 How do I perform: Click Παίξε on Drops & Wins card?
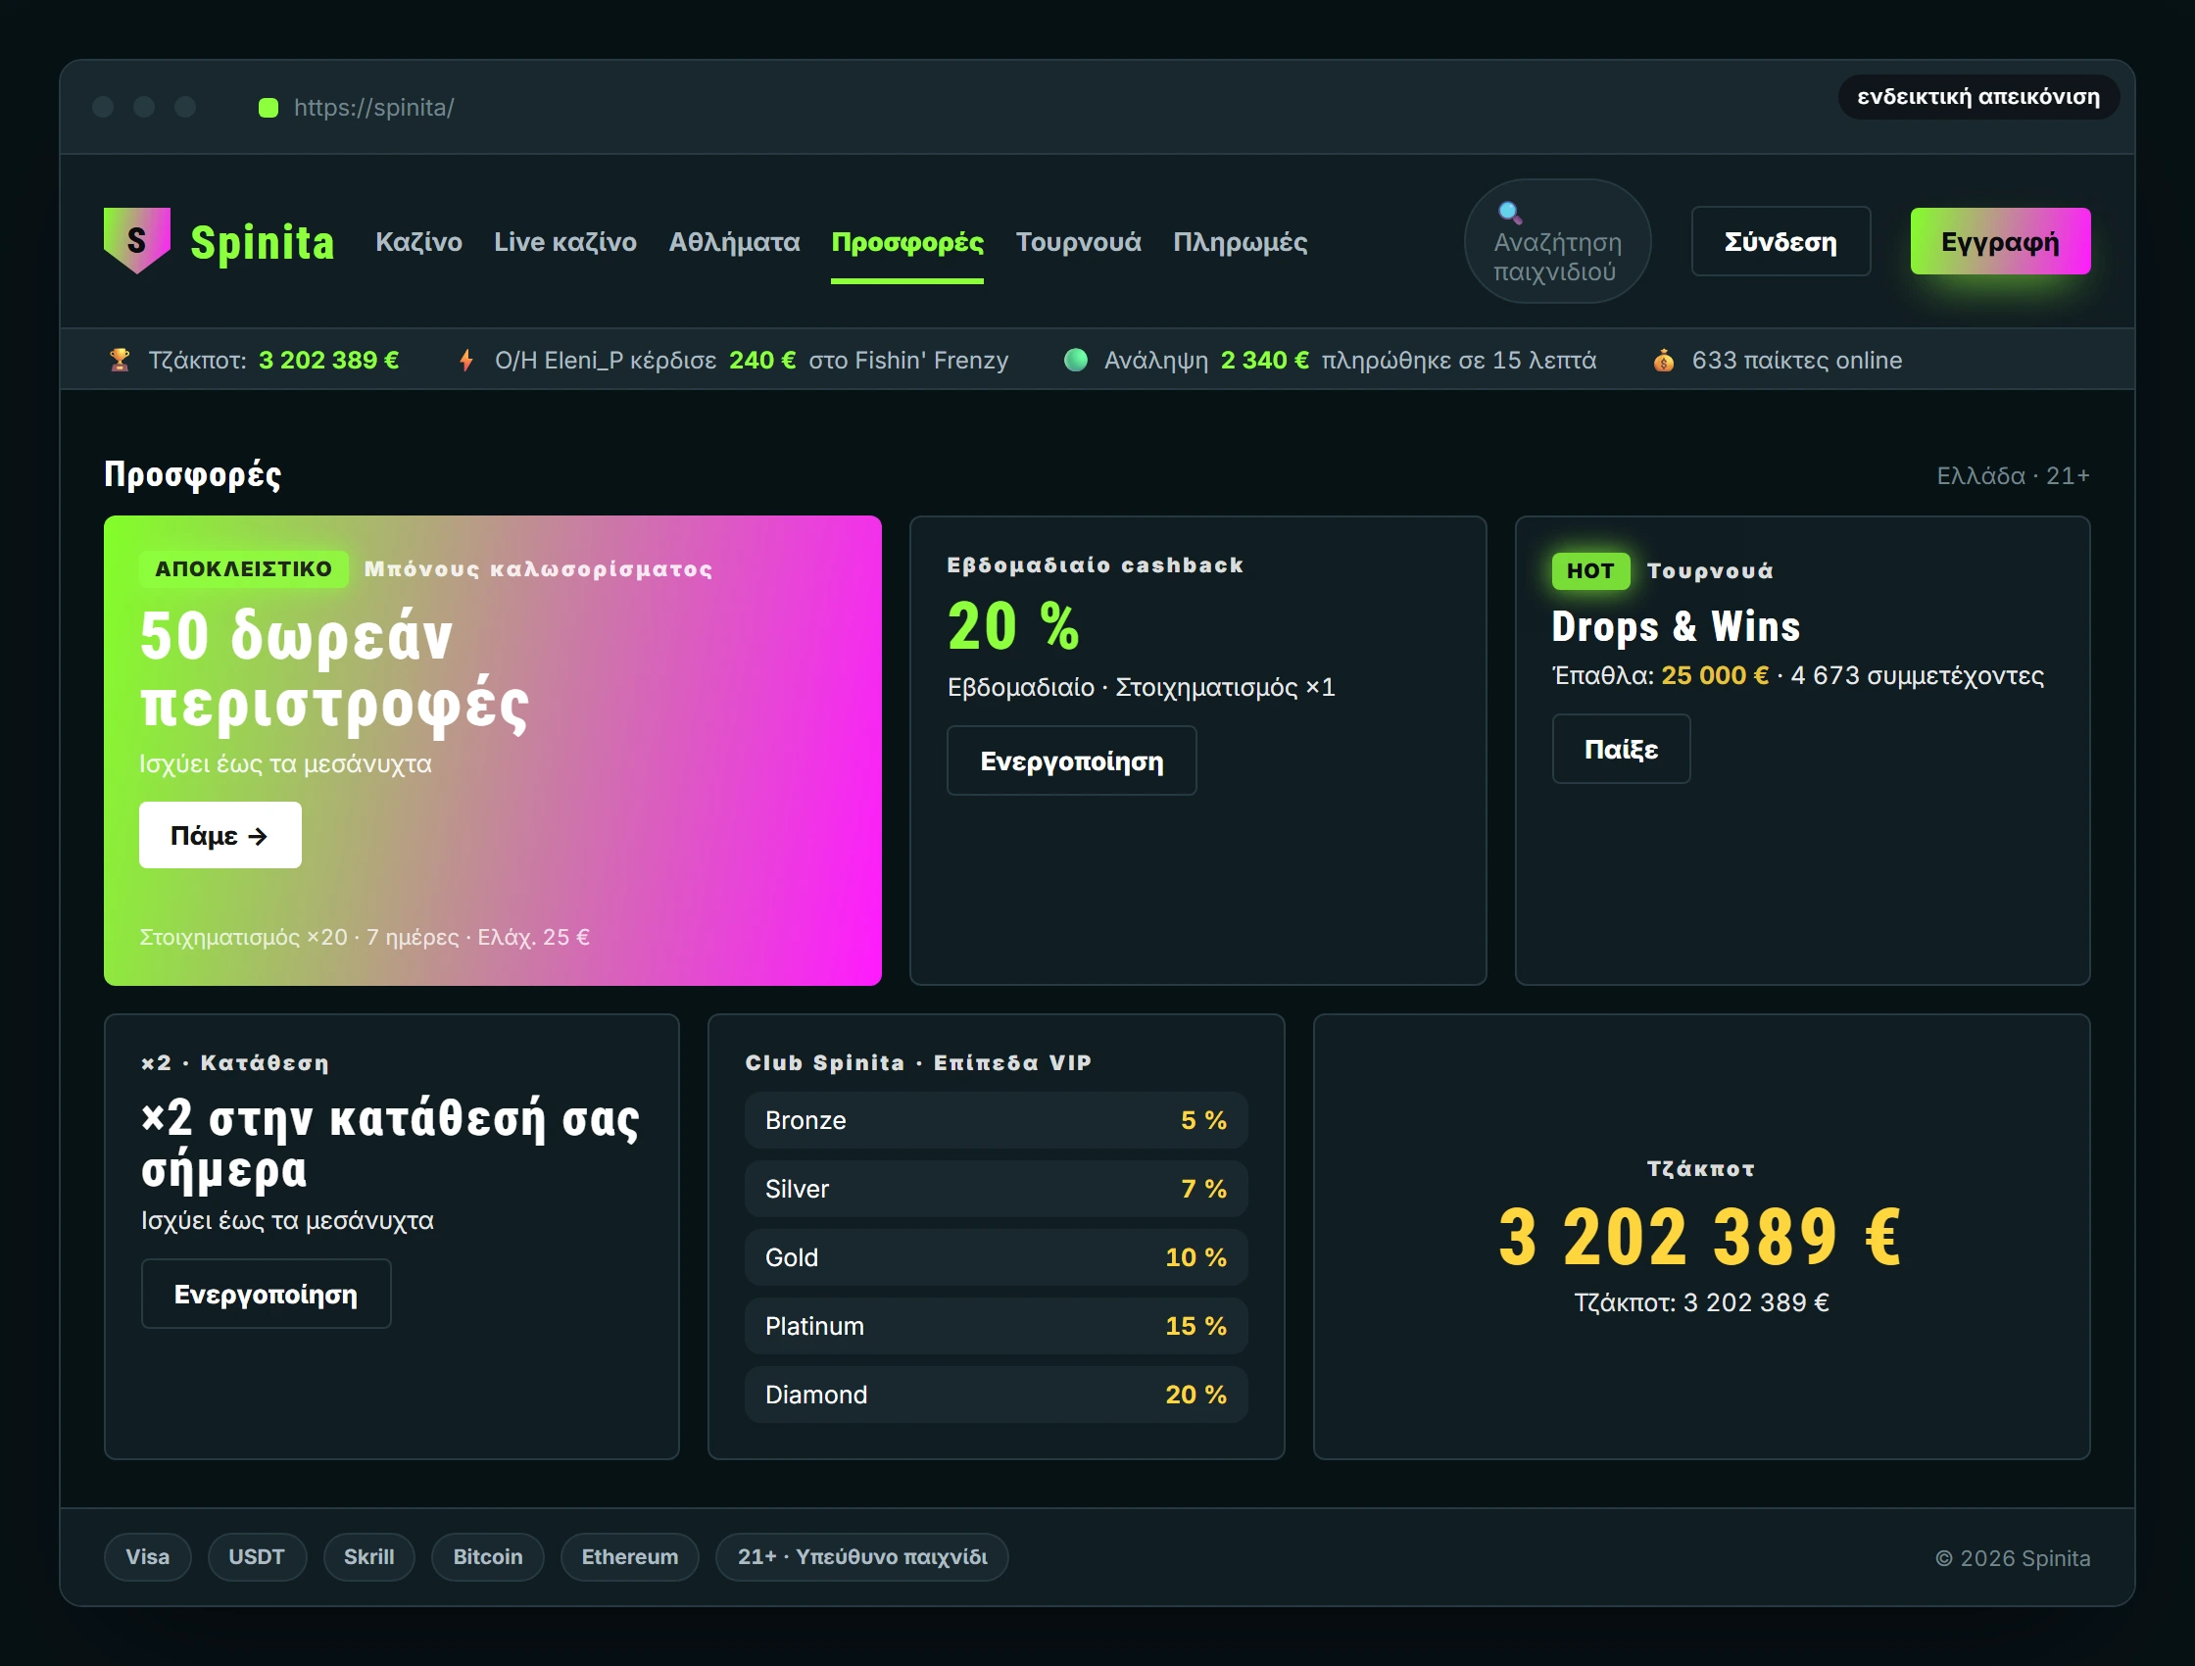click(1622, 749)
